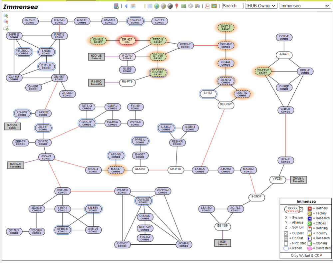Click the dark gray globe icon
The width and height of the screenshot is (333, 263).
tap(170, 6)
